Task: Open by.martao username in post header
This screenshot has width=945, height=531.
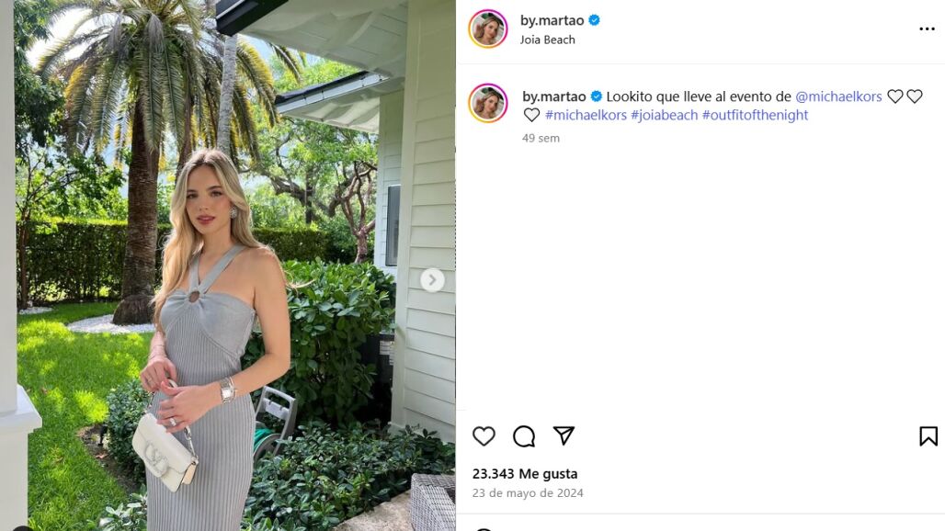Action: (552, 20)
